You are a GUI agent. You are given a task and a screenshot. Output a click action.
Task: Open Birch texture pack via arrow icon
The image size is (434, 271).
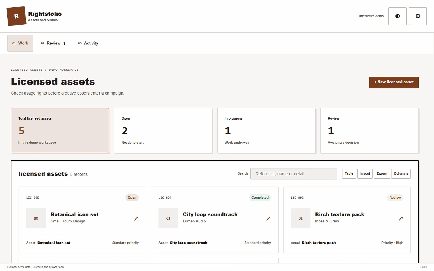401,218
